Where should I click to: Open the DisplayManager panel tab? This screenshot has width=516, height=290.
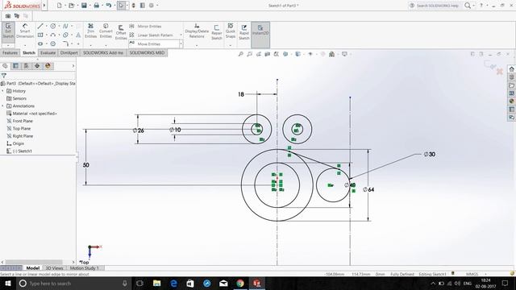(x=48, y=66)
